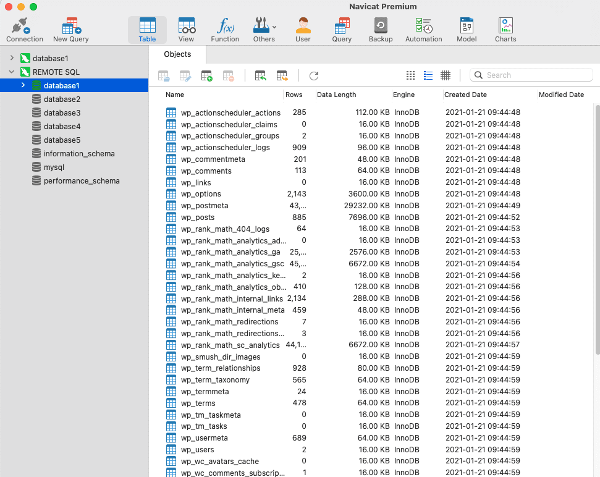Open a New Query

coord(70,30)
